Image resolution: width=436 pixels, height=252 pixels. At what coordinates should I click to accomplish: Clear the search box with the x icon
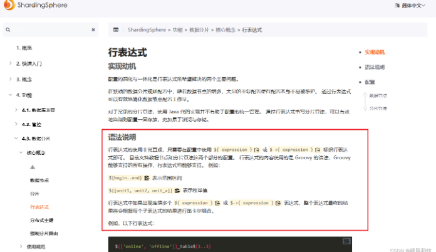coord(93,29)
